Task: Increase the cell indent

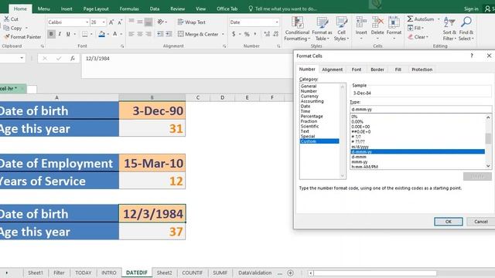Action: click(169, 34)
